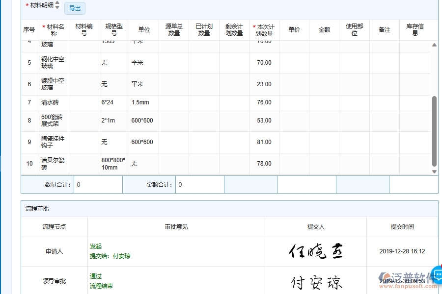Click the up arrow on table scrollbar
442x294 pixels.
[x=434, y=44]
